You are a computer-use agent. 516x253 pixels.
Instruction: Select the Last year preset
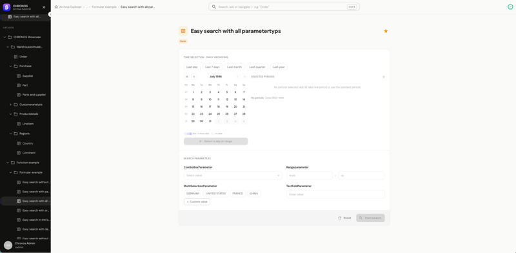click(279, 67)
